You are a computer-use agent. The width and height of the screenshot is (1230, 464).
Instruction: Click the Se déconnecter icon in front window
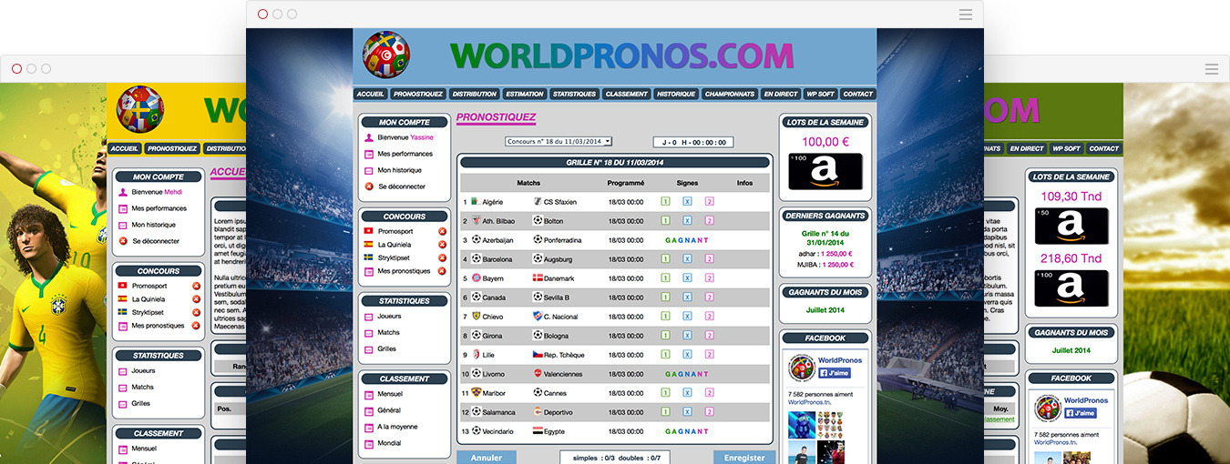(x=369, y=187)
